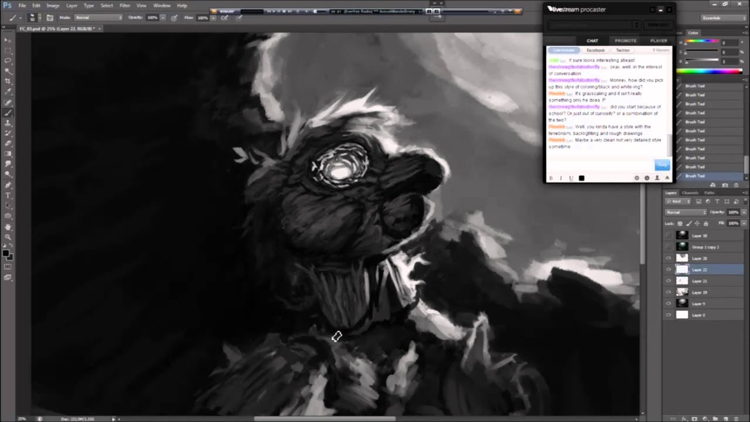Click the foreground color swatch
The height and width of the screenshot is (422, 750).
pyautogui.click(x=5, y=253)
